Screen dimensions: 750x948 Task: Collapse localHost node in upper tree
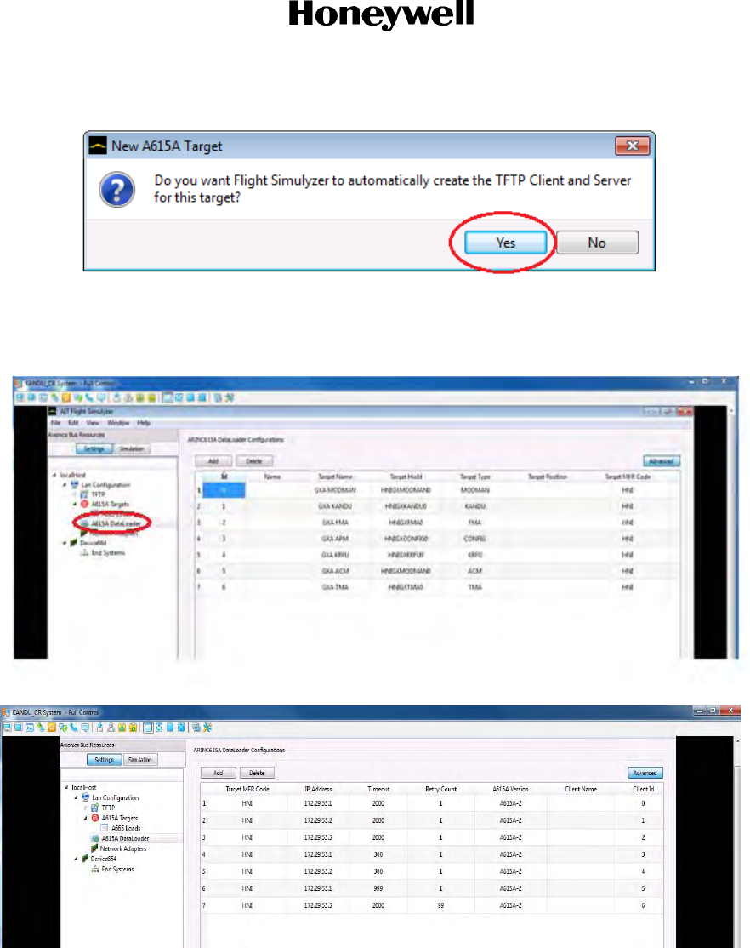pos(54,475)
